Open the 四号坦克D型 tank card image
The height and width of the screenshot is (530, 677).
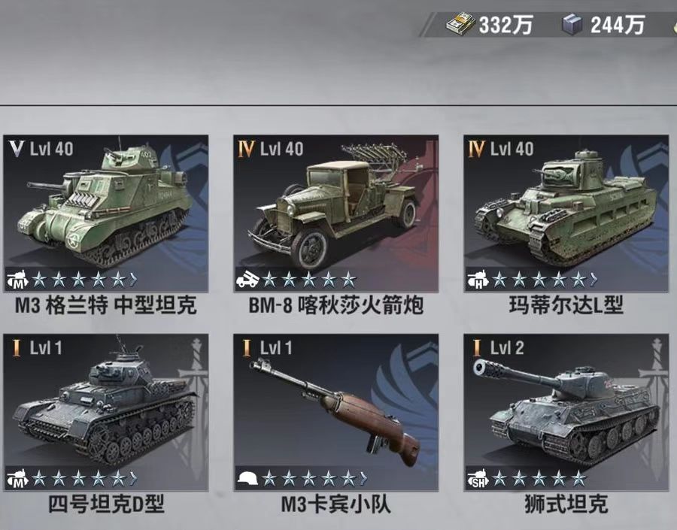point(106,412)
